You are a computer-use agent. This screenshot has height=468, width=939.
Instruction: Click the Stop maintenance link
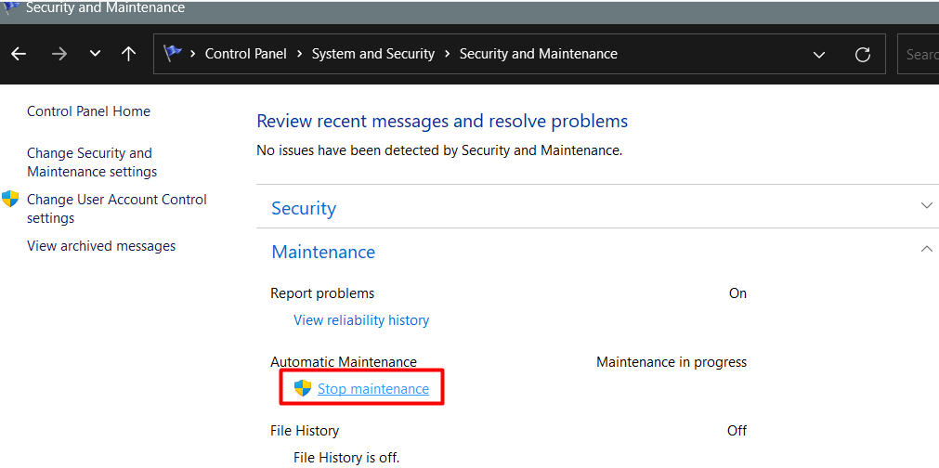[373, 389]
